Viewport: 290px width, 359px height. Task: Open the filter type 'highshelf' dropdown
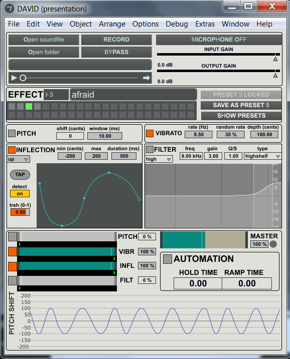pos(263,156)
